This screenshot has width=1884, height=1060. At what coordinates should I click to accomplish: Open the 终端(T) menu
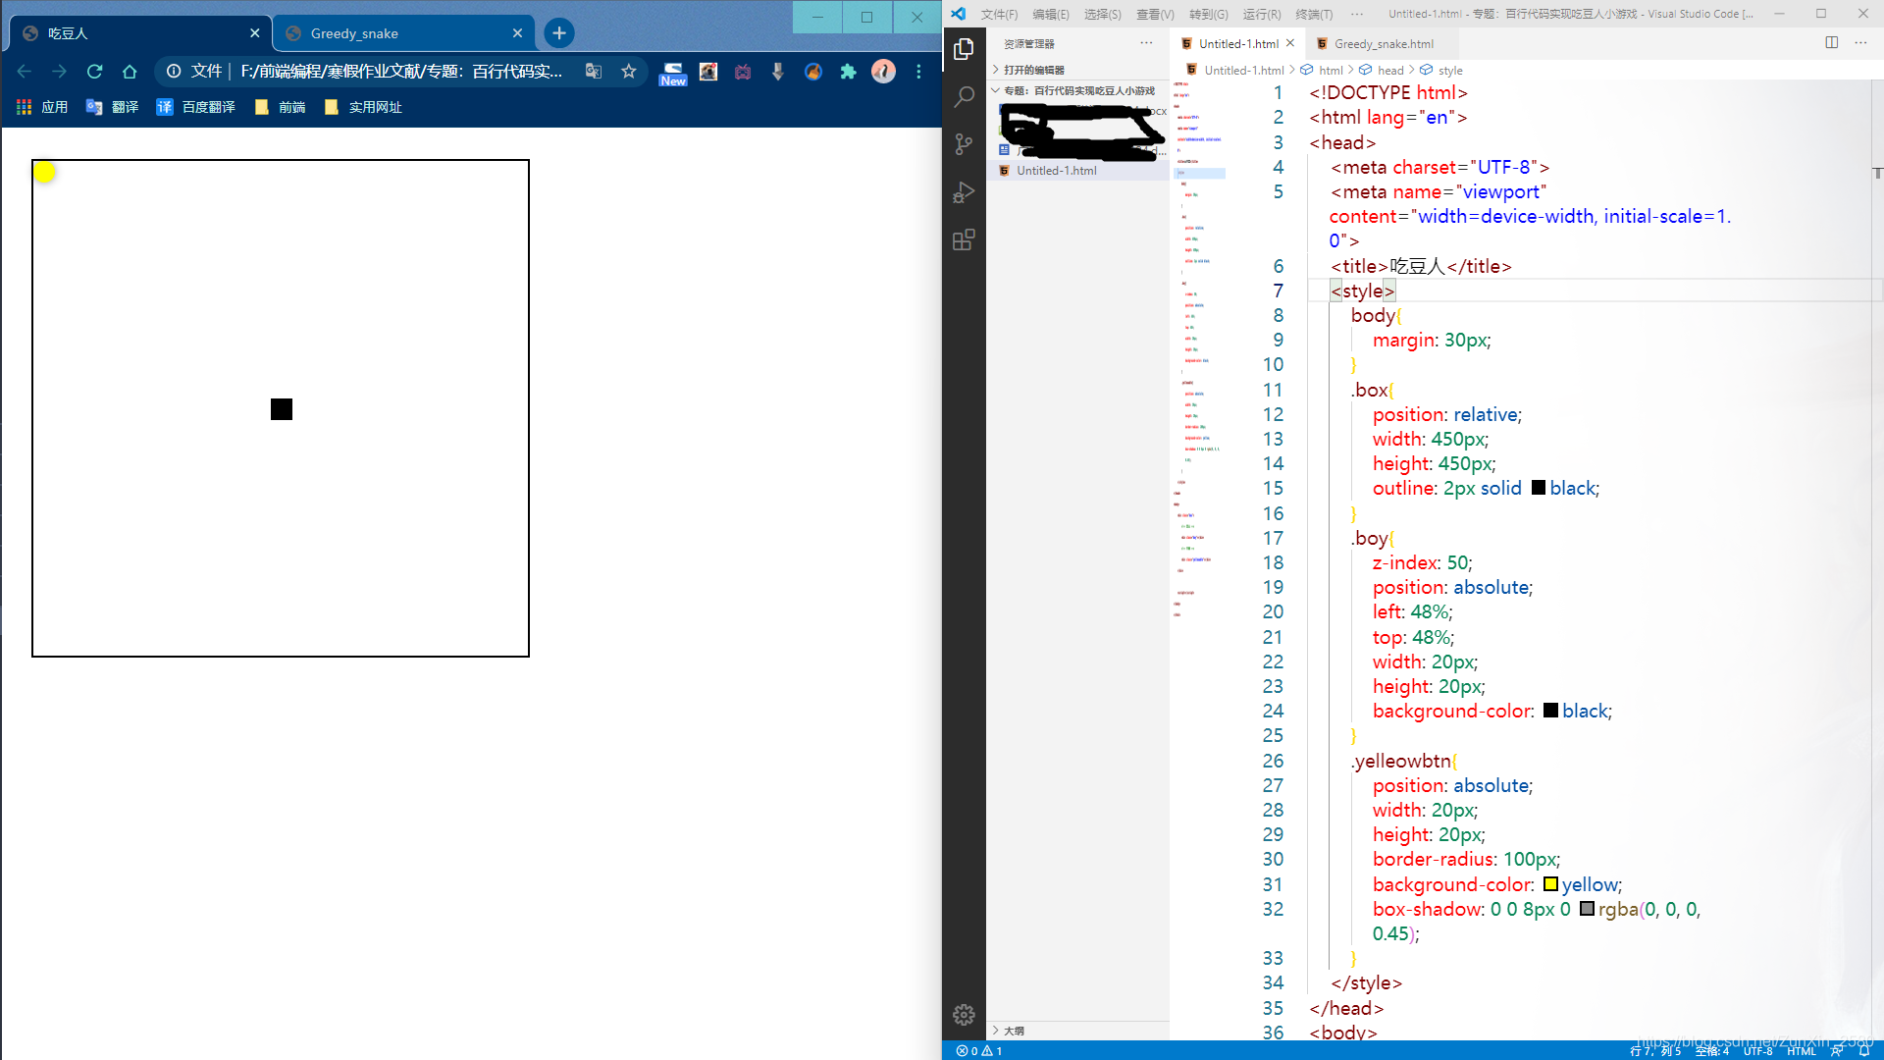tap(1313, 14)
